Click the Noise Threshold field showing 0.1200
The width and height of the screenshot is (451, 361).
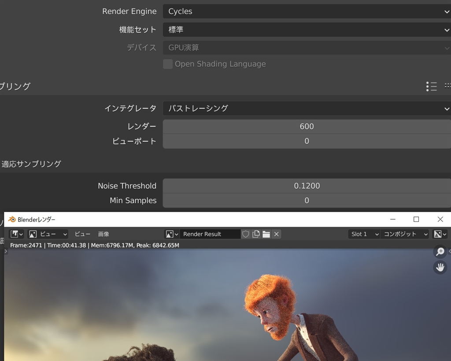tap(307, 186)
